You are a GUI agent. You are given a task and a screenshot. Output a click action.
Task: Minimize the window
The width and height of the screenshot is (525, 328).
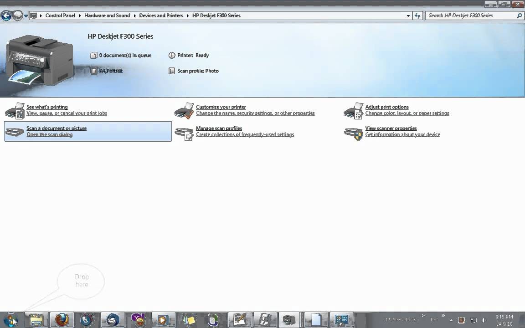(490, 5)
